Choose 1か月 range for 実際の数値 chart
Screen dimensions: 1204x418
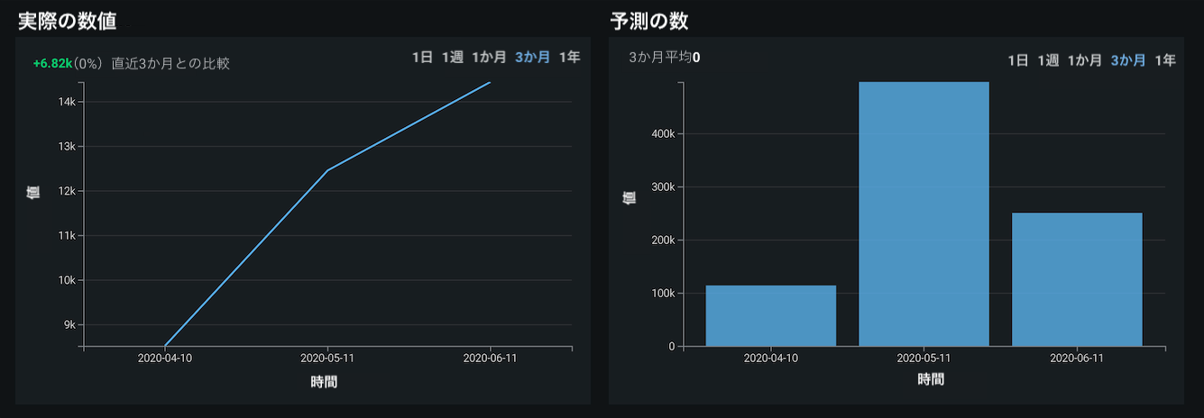(x=489, y=58)
